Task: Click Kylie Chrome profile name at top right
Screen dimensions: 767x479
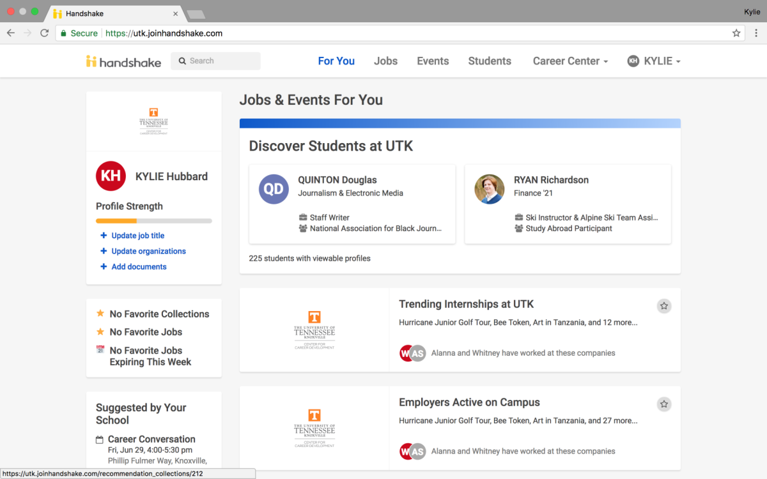Action: (752, 12)
